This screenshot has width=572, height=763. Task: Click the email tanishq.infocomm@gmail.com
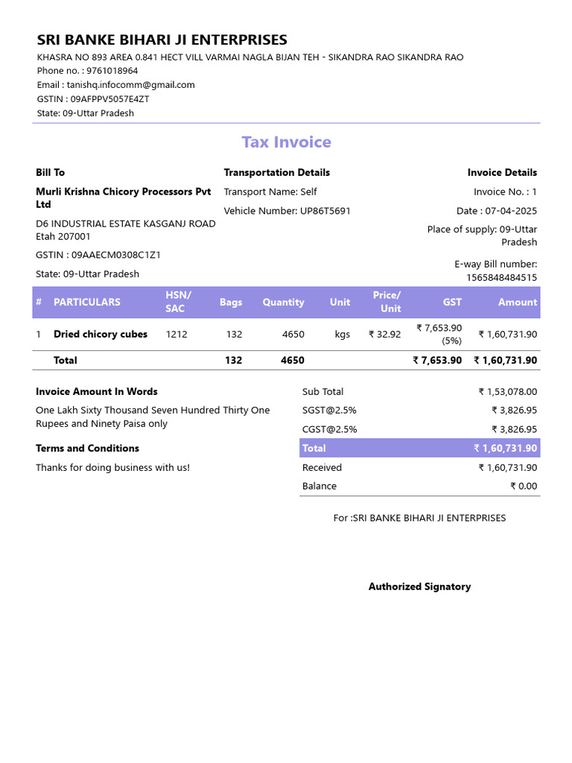[130, 85]
